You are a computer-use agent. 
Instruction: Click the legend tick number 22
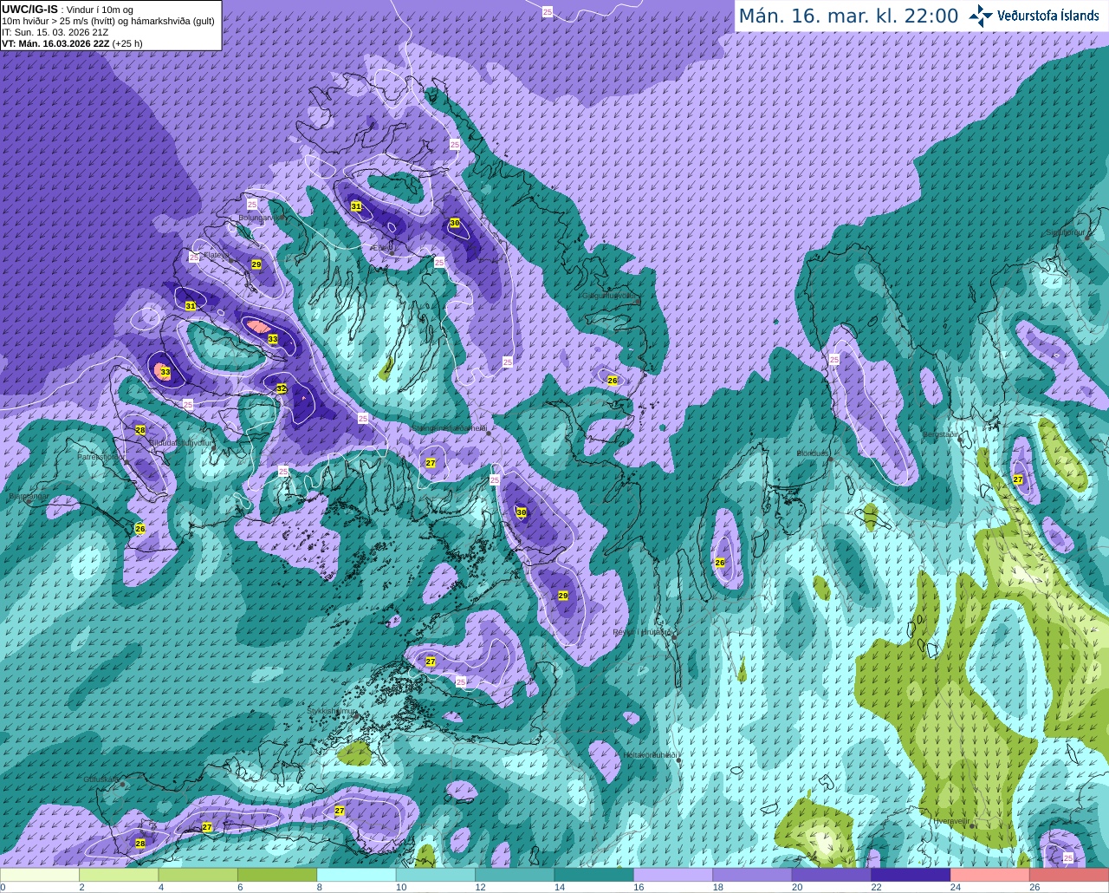click(x=876, y=887)
